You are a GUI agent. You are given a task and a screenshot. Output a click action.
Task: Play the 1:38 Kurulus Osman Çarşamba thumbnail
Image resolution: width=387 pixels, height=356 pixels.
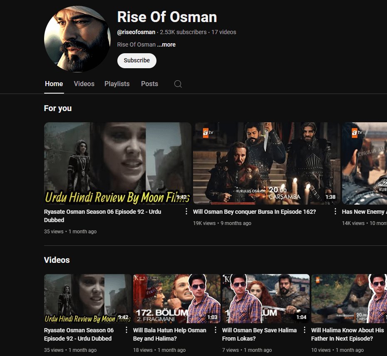click(x=267, y=163)
